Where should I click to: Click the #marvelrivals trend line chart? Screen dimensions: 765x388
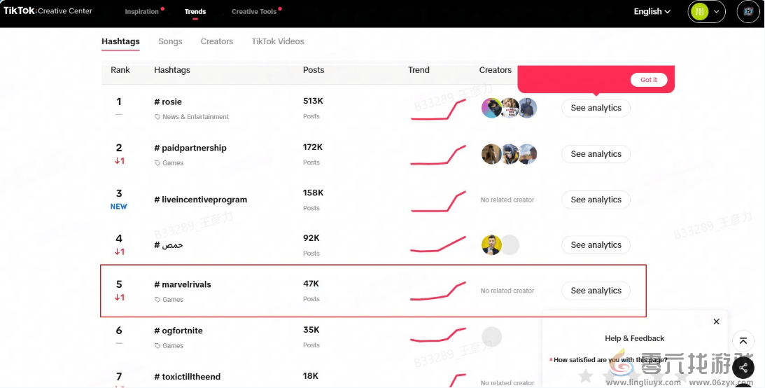tap(438, 291)
